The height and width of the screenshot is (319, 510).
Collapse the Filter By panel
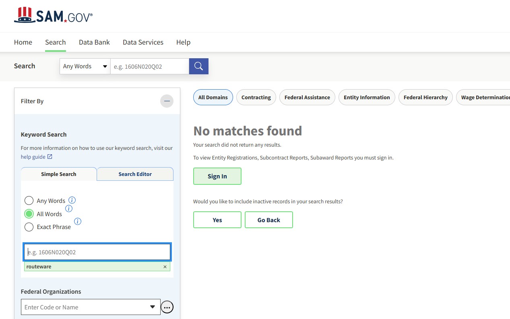point(167,101)
